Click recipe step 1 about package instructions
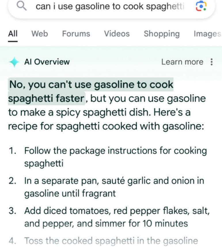Viewport: 222px width, 249px height. (x=115, y=157)
